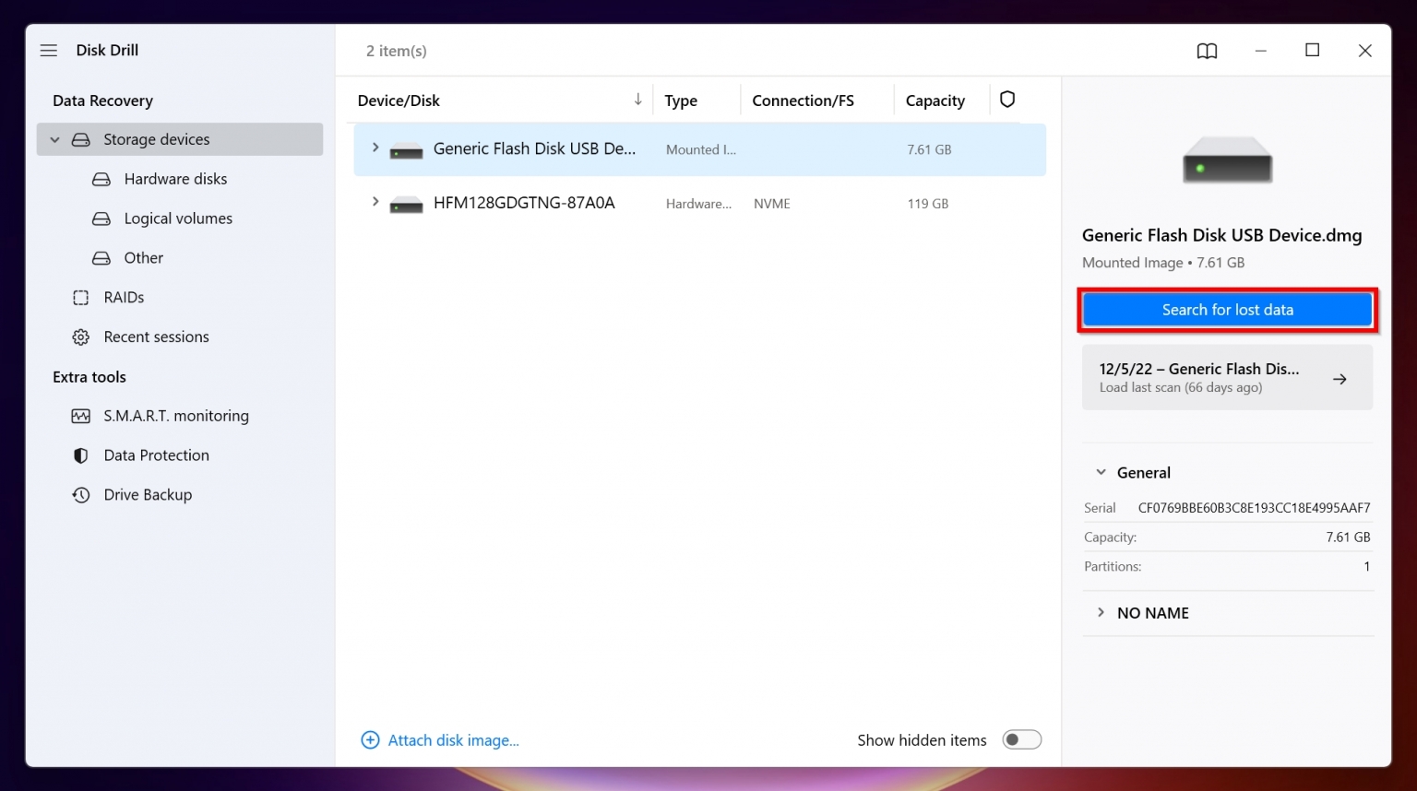Open Drive Backup from Extra tools
1417x791 pixels.
click(80, 495)
